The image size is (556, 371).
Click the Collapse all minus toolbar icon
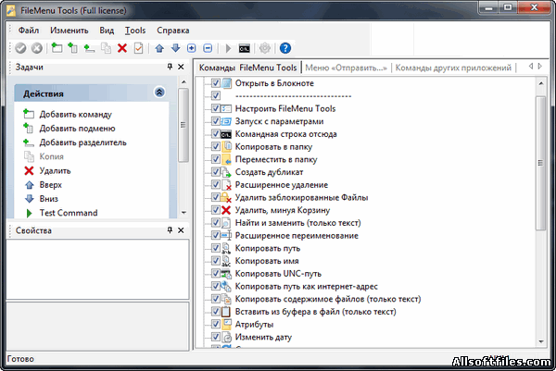[208, 48]
